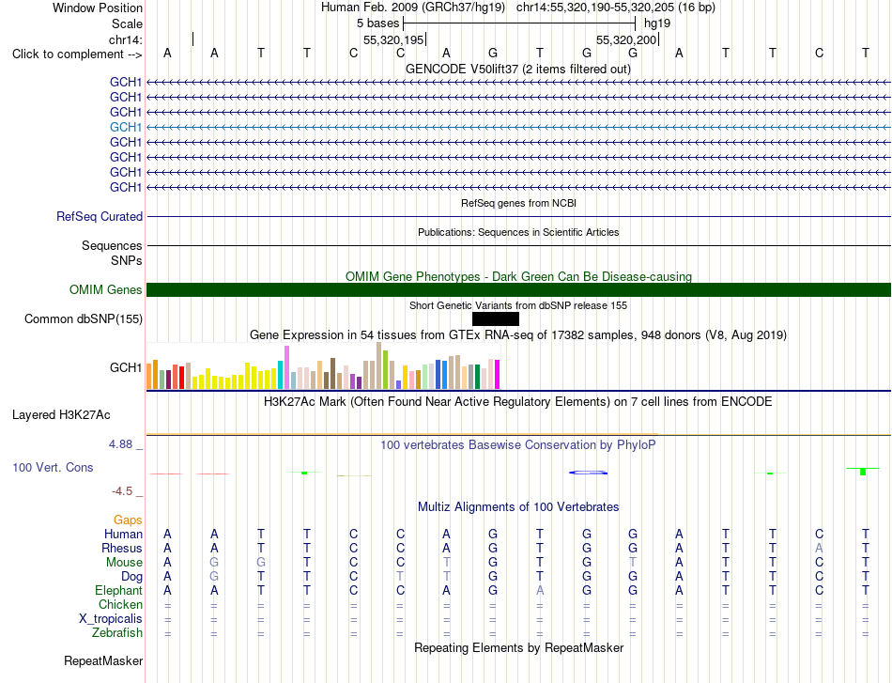Open the 'RefSeq genes from NCBI' track title
Viewport: 892px width, 683px height.
click(518, 203)
